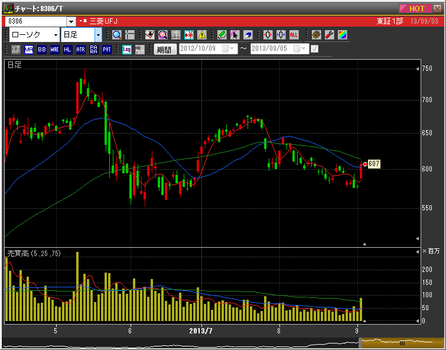Toggle the checkbox next to end date

(x=314, y=49)
